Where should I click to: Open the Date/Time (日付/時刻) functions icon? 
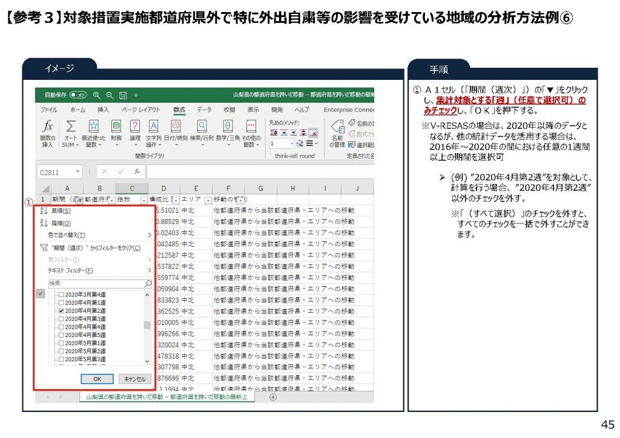pos(176,126)
